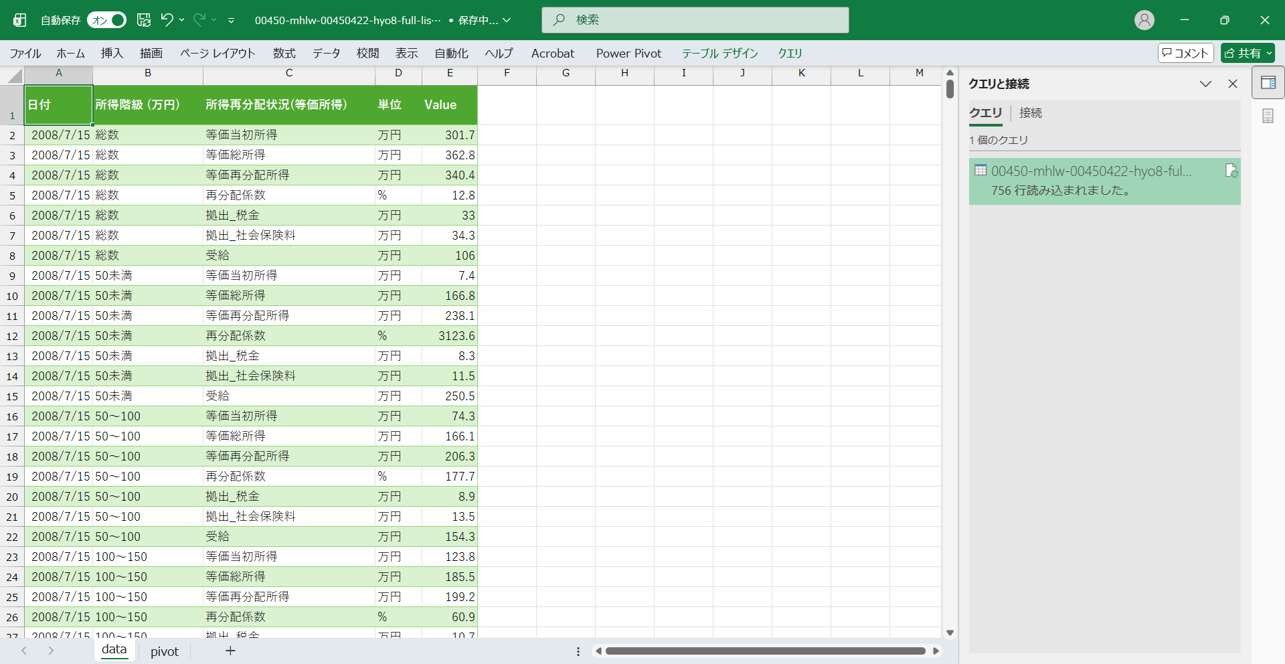Click the search box in title bar
This screenshot has width=1285, height=664.
click(x=695, y=20)
